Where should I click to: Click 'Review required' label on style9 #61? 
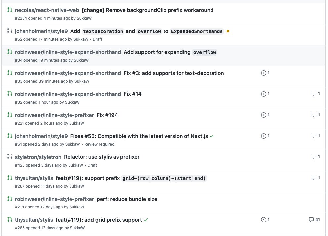pyautogui.click(x=99, y=144)
